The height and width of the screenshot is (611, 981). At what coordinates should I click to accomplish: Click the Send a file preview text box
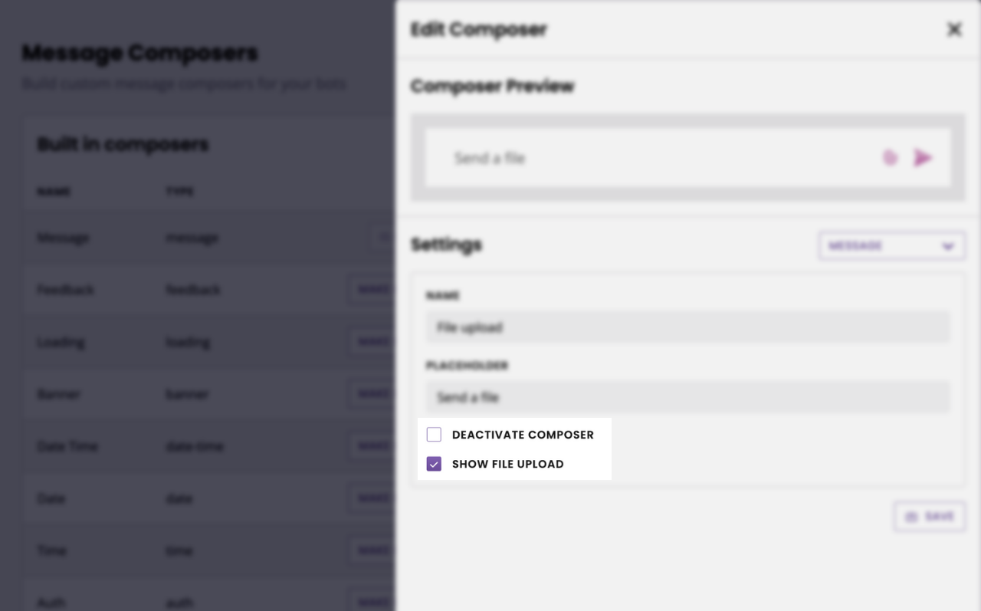pos(687,158)
